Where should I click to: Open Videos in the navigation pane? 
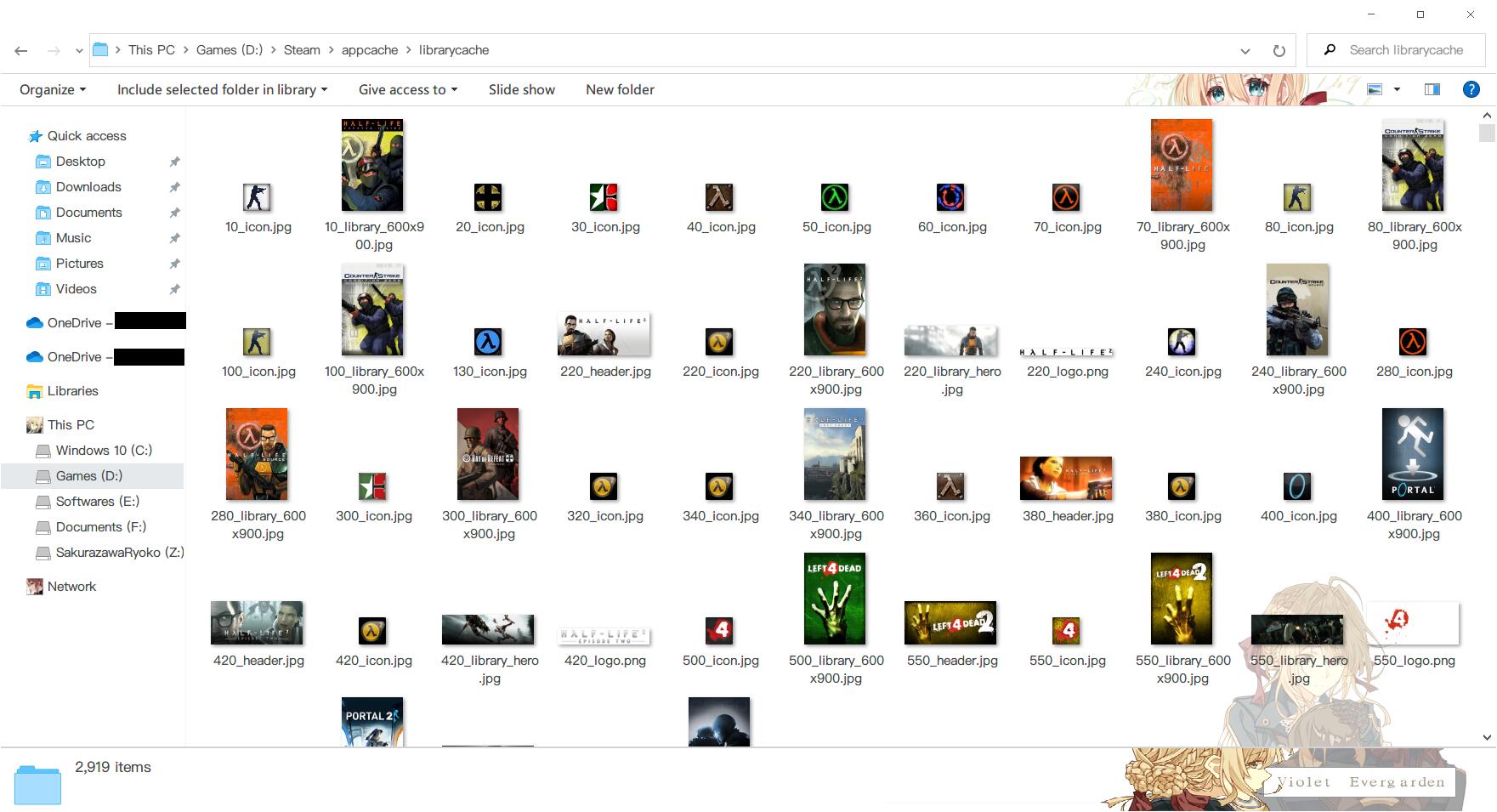click(x=76, y=289)
